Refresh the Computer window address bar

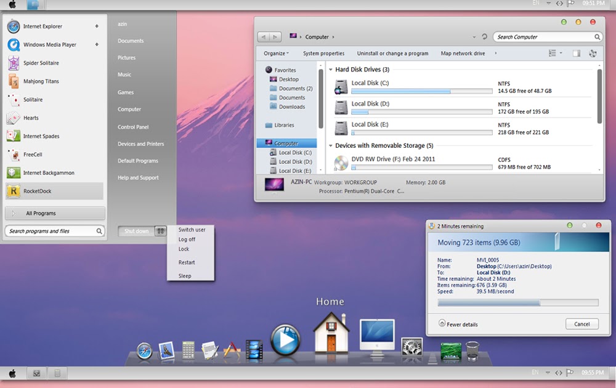(x=484, y=36)
